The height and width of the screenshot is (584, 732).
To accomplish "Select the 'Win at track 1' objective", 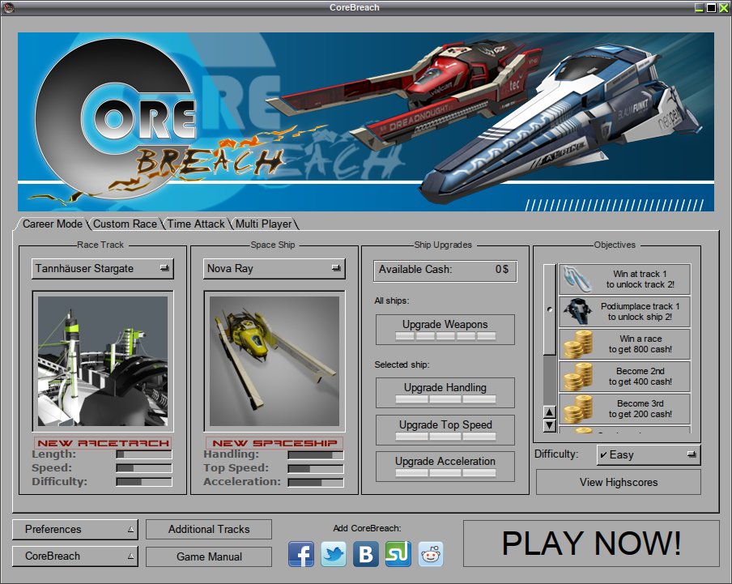I will pos(624,279).
